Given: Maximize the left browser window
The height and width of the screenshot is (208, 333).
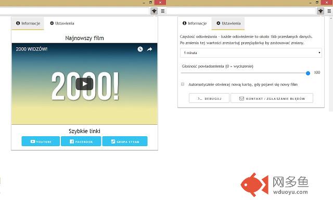Looking at the screenshot, I should (150, 2).
